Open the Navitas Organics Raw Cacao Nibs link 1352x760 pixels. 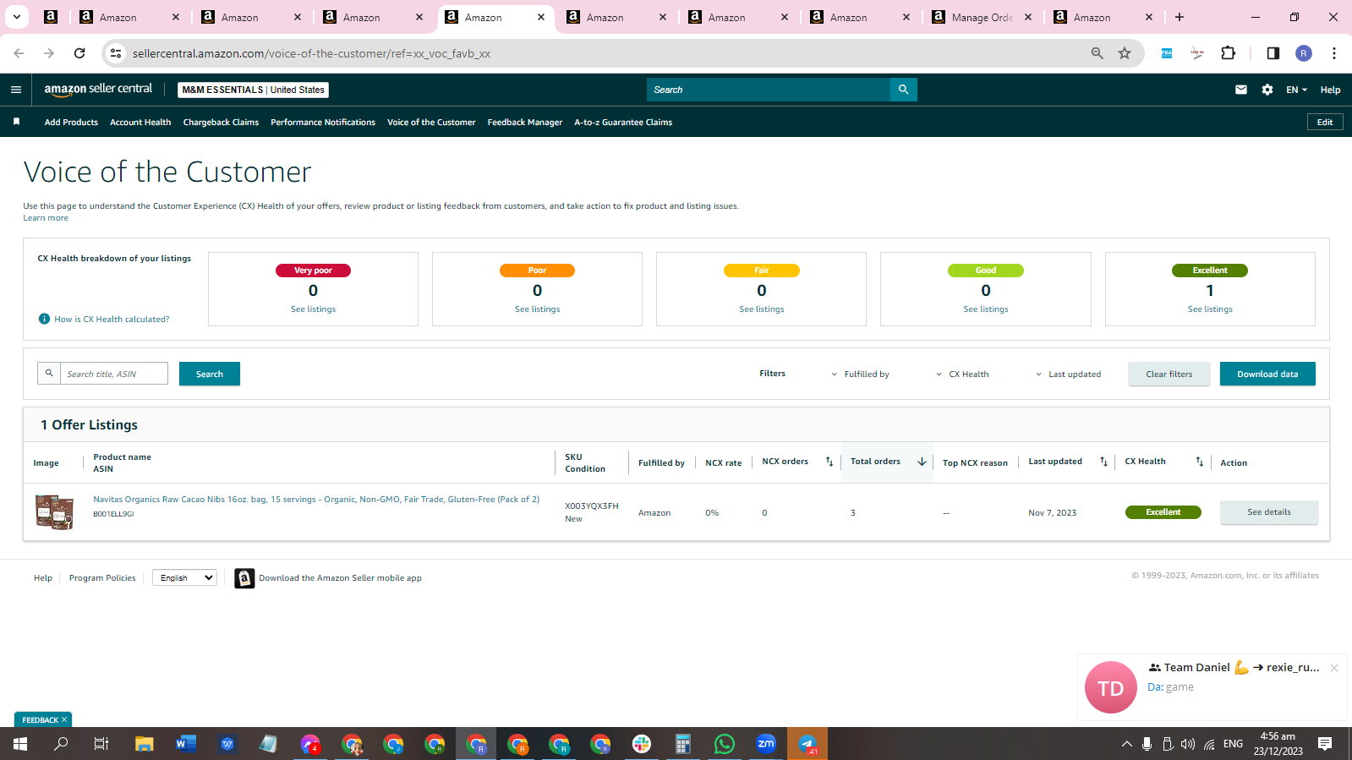(x=316, y=500)
